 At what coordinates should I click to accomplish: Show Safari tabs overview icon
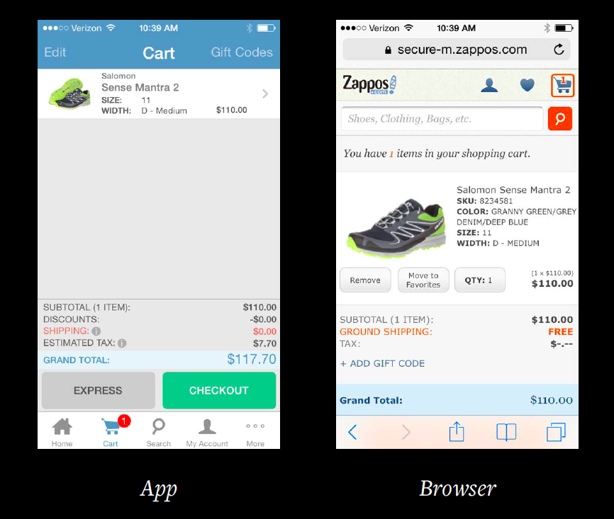pos(556,432)
